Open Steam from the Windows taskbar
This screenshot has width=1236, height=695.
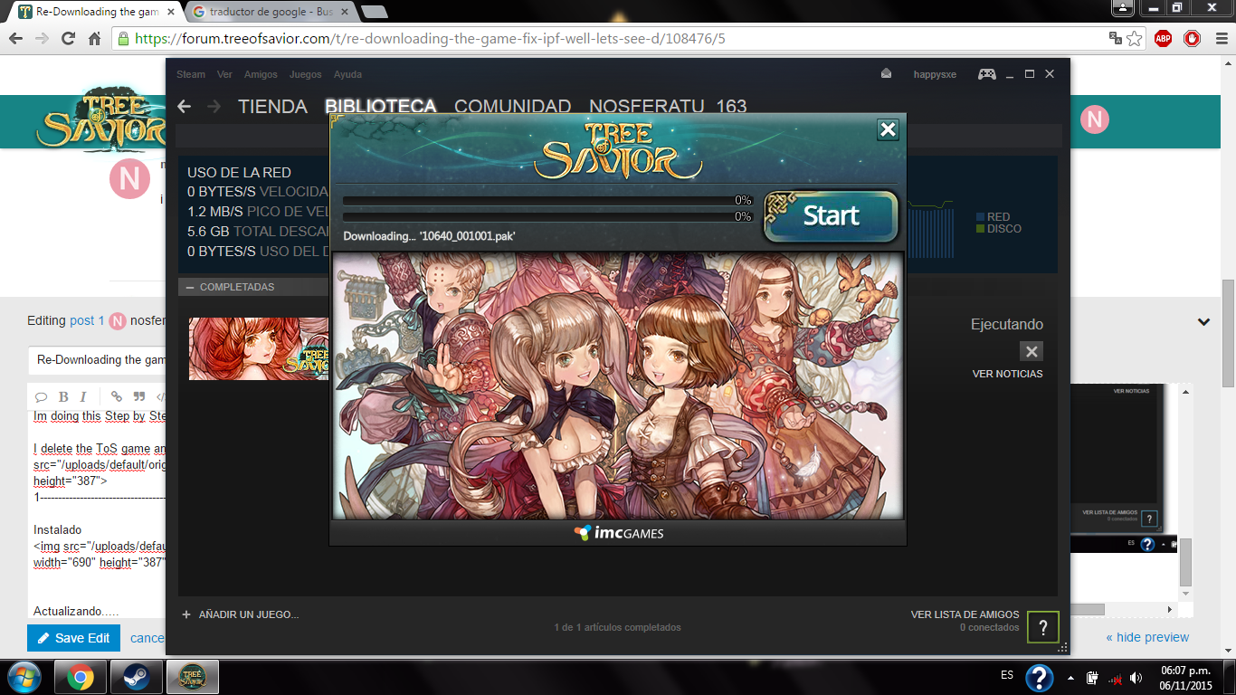pos(137,677)
